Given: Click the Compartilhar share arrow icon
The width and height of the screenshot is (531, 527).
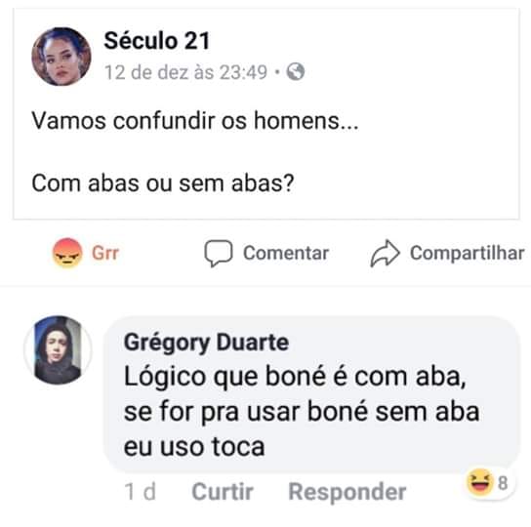Looking at the screenshot, I should [x=385, y=254].
